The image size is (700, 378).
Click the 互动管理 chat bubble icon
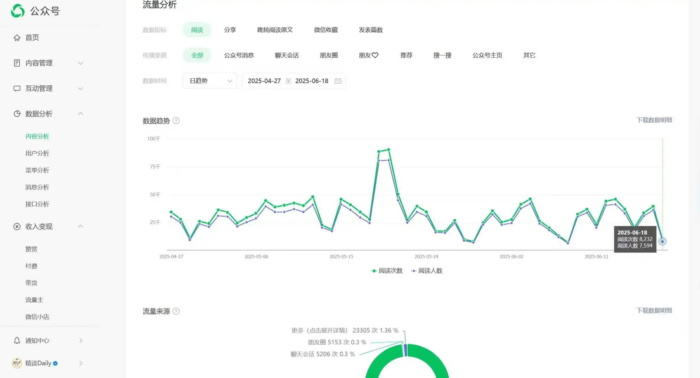[17, 88]
